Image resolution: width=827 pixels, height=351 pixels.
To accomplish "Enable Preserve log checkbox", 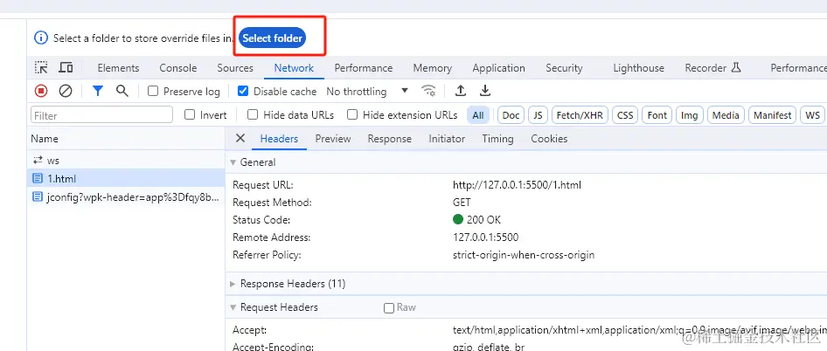I will point(153,91).
